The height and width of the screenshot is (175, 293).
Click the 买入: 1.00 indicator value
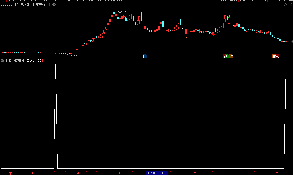tap(34, 61)
